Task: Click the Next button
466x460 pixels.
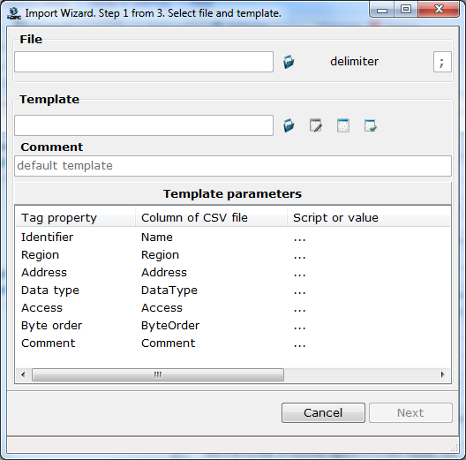Action: (x=410, y=412)
